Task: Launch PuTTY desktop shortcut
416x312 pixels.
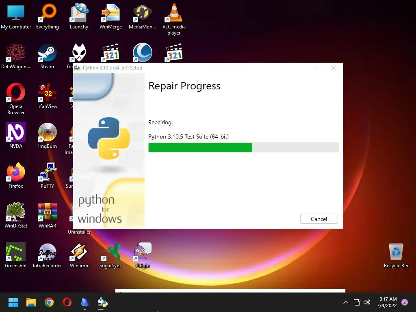Action: 47,175
